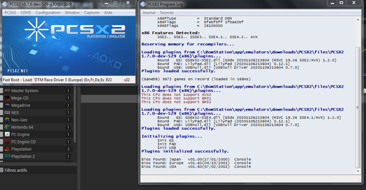Image resolution: width=366 pixels, height=190 pixels.
Task: Toggle the Nintendo 64 filter checkbox
Action: tap(1, 127)
